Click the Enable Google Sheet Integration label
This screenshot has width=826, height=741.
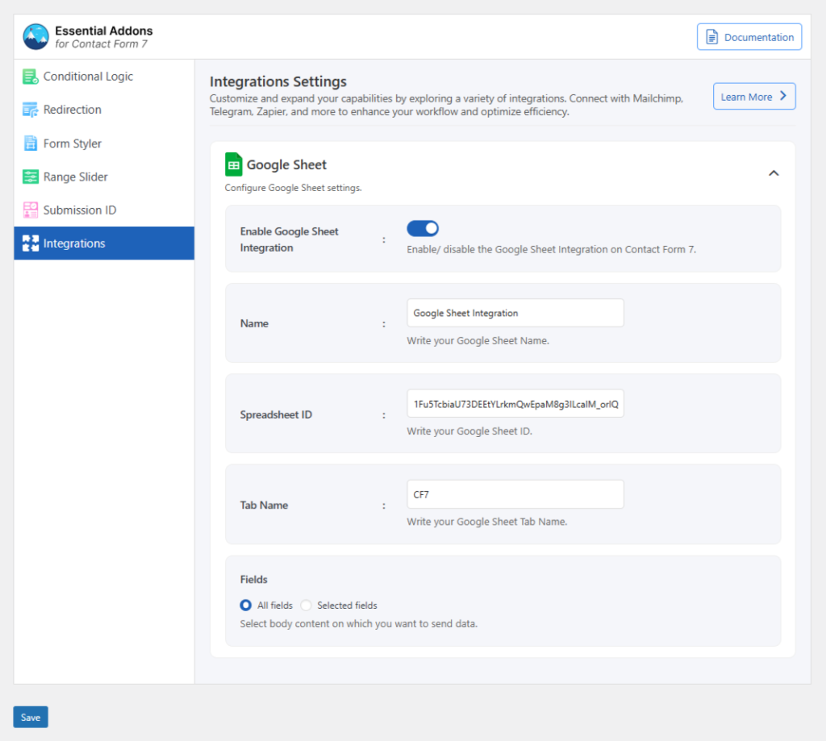pyautogui.click(x=290, y=239)
